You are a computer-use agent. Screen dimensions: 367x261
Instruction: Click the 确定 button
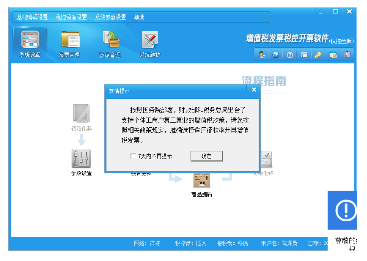click(x=206, y=156)
